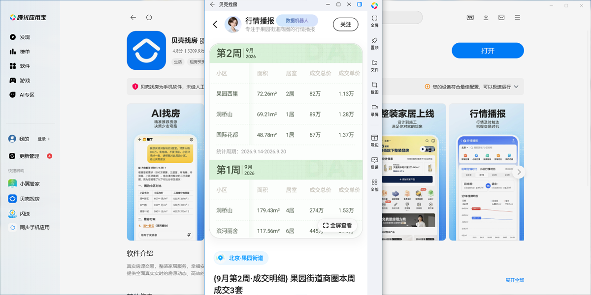Click the 179.43m² area cell
The image size is (591, 295).
click(x=268, y=210)
